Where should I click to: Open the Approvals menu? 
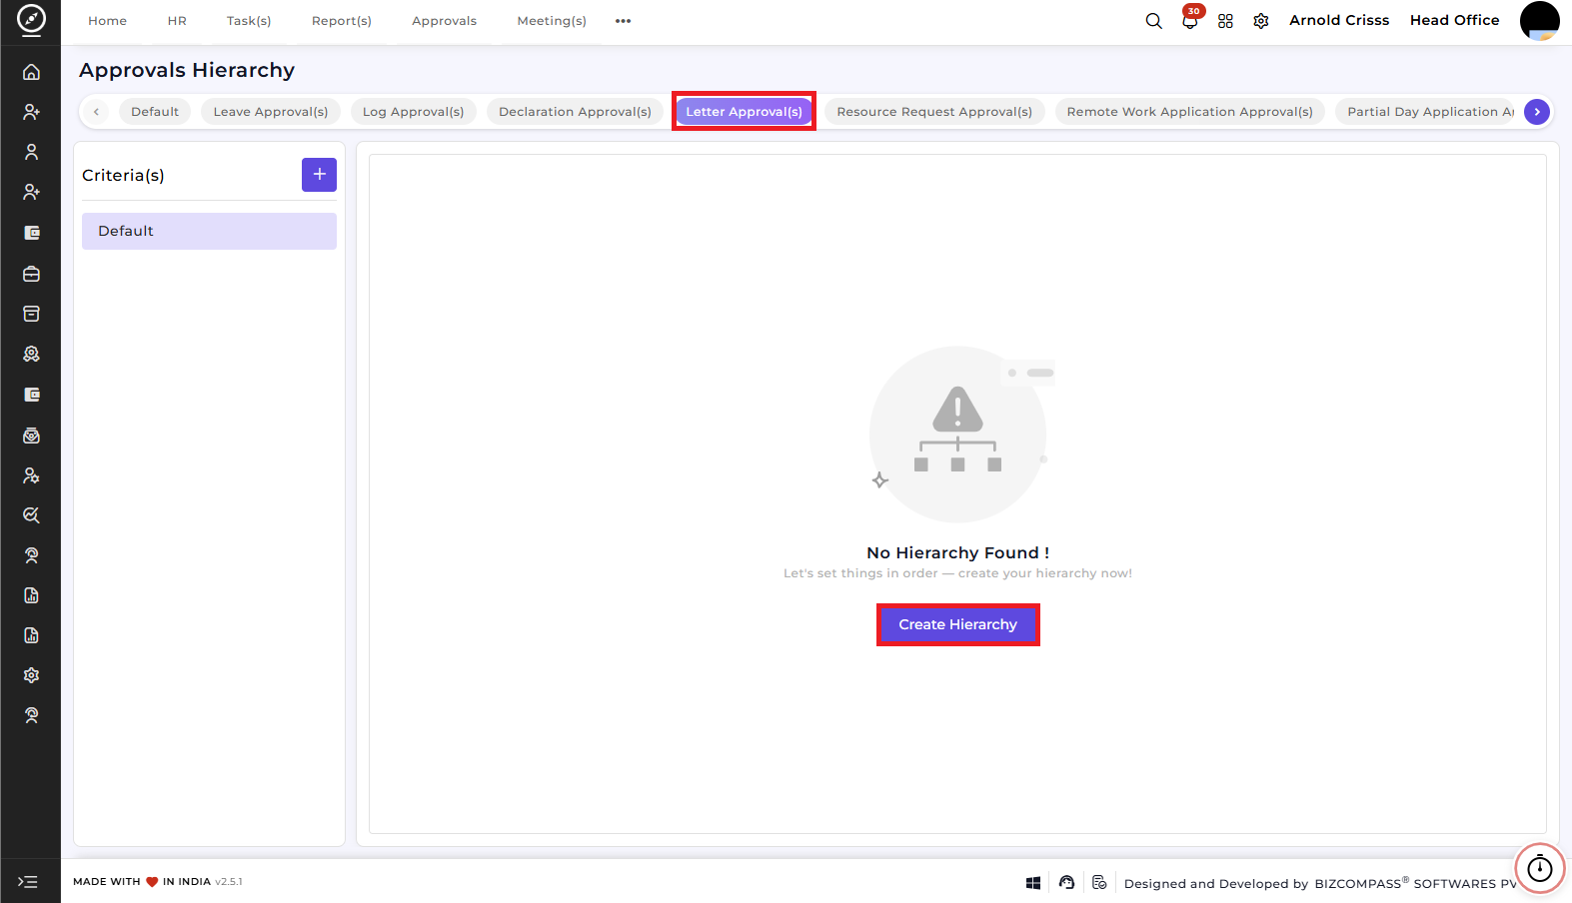[444, 21]
